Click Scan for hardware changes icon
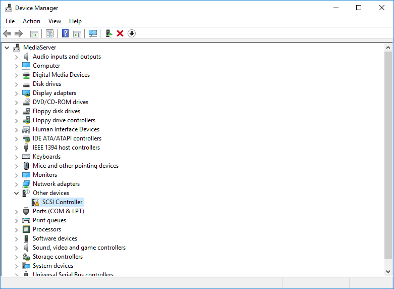Screen dimensions: 394x289 pyautogui.click(x=93, y=33)
